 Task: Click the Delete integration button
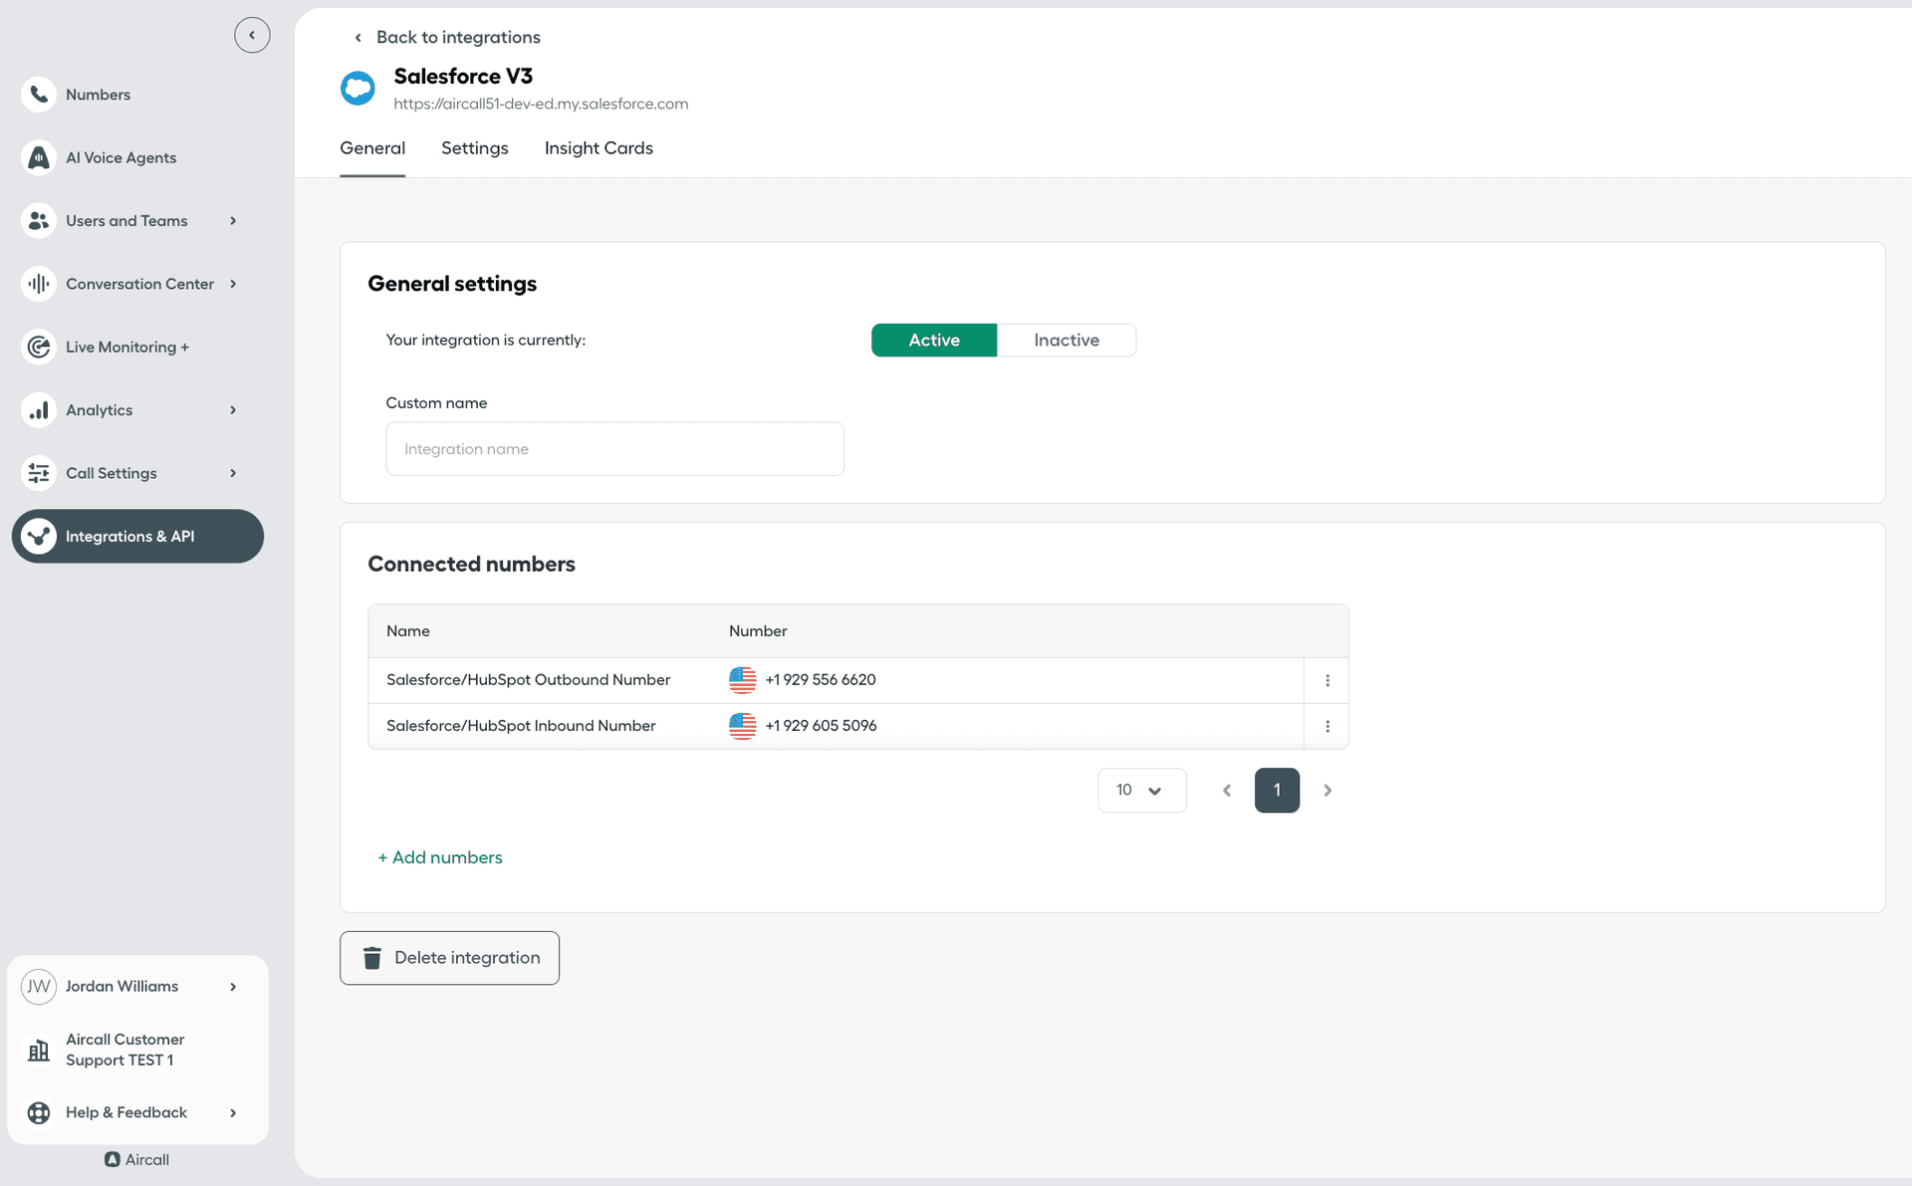coord(449,957)
